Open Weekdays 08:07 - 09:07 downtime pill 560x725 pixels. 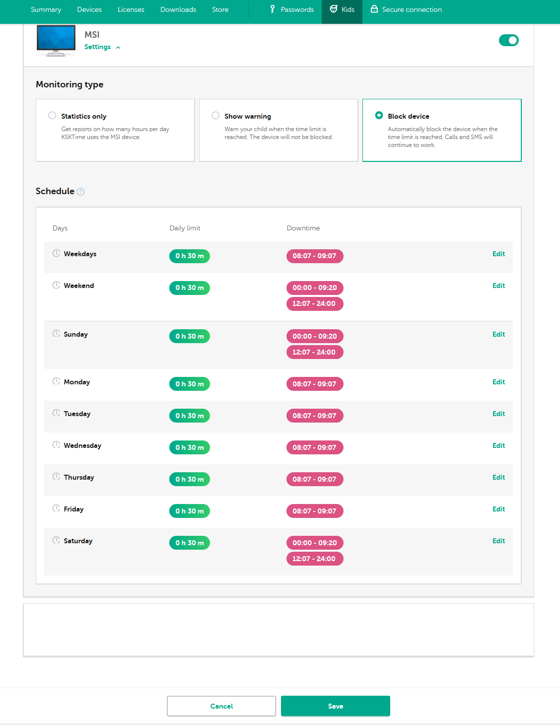pyautogui.click(x=315, y=256)
